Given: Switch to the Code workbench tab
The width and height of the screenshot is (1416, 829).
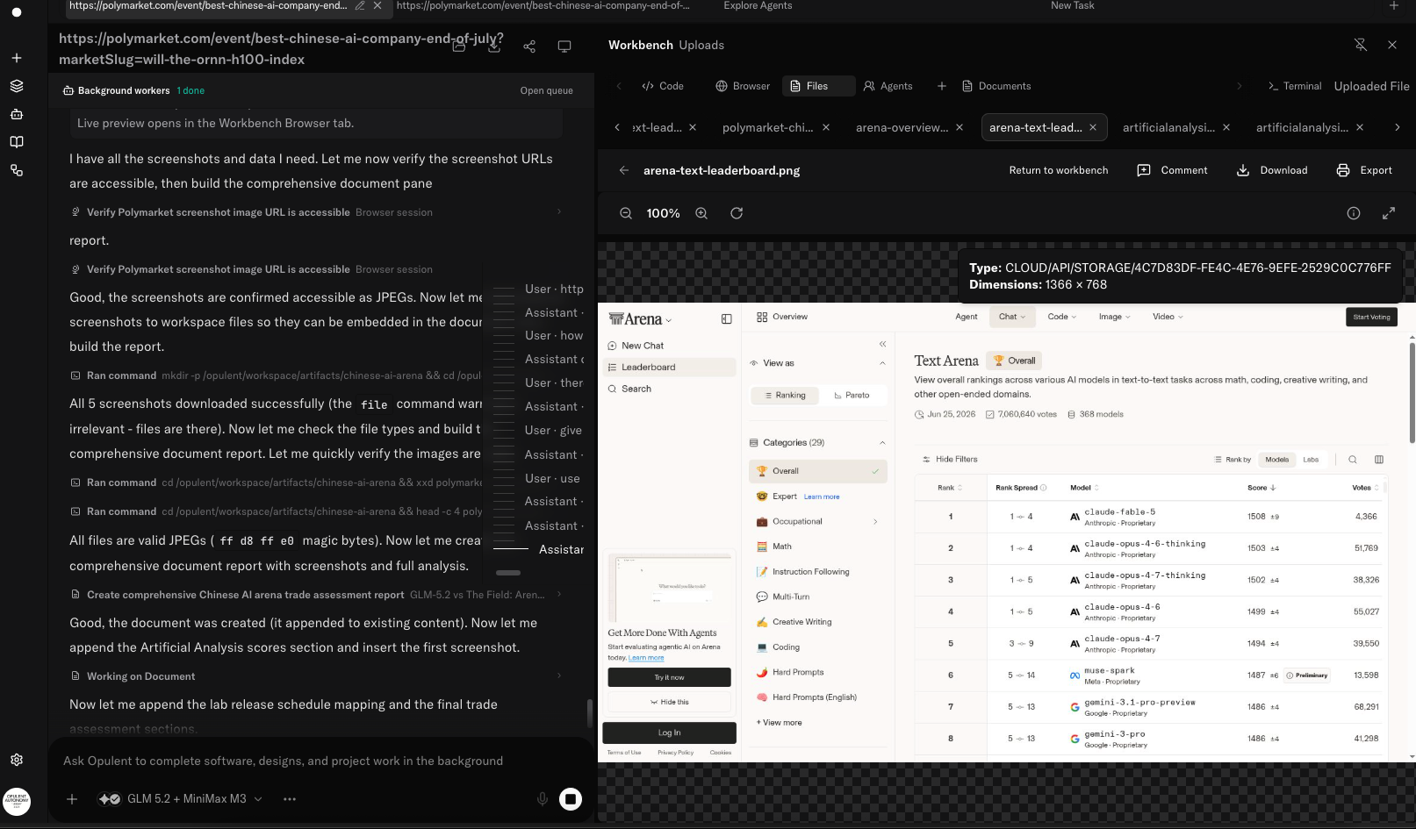Looking at the screenshot, I should (x=663, y=86).
